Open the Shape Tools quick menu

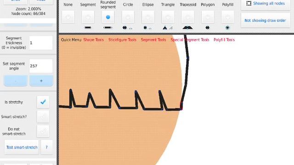93,40
